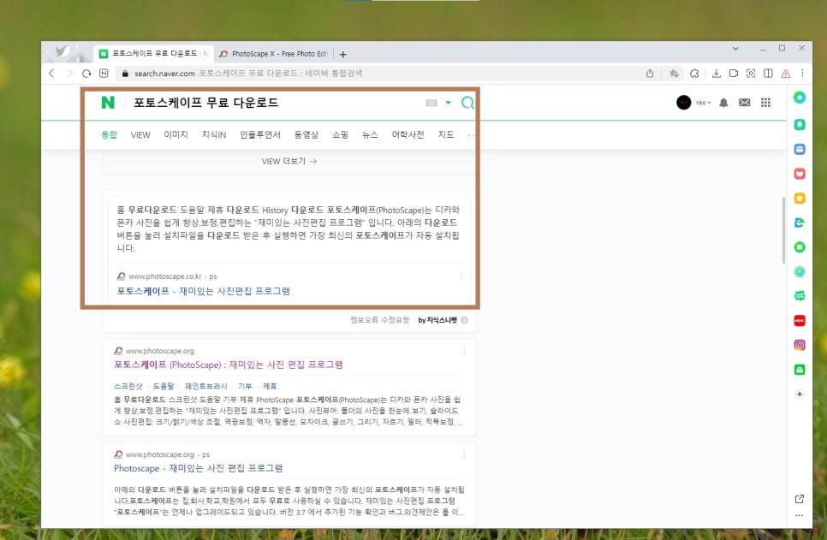Expand the tab search chevron in title bar
827x540 pixels.
coord(735,49)
